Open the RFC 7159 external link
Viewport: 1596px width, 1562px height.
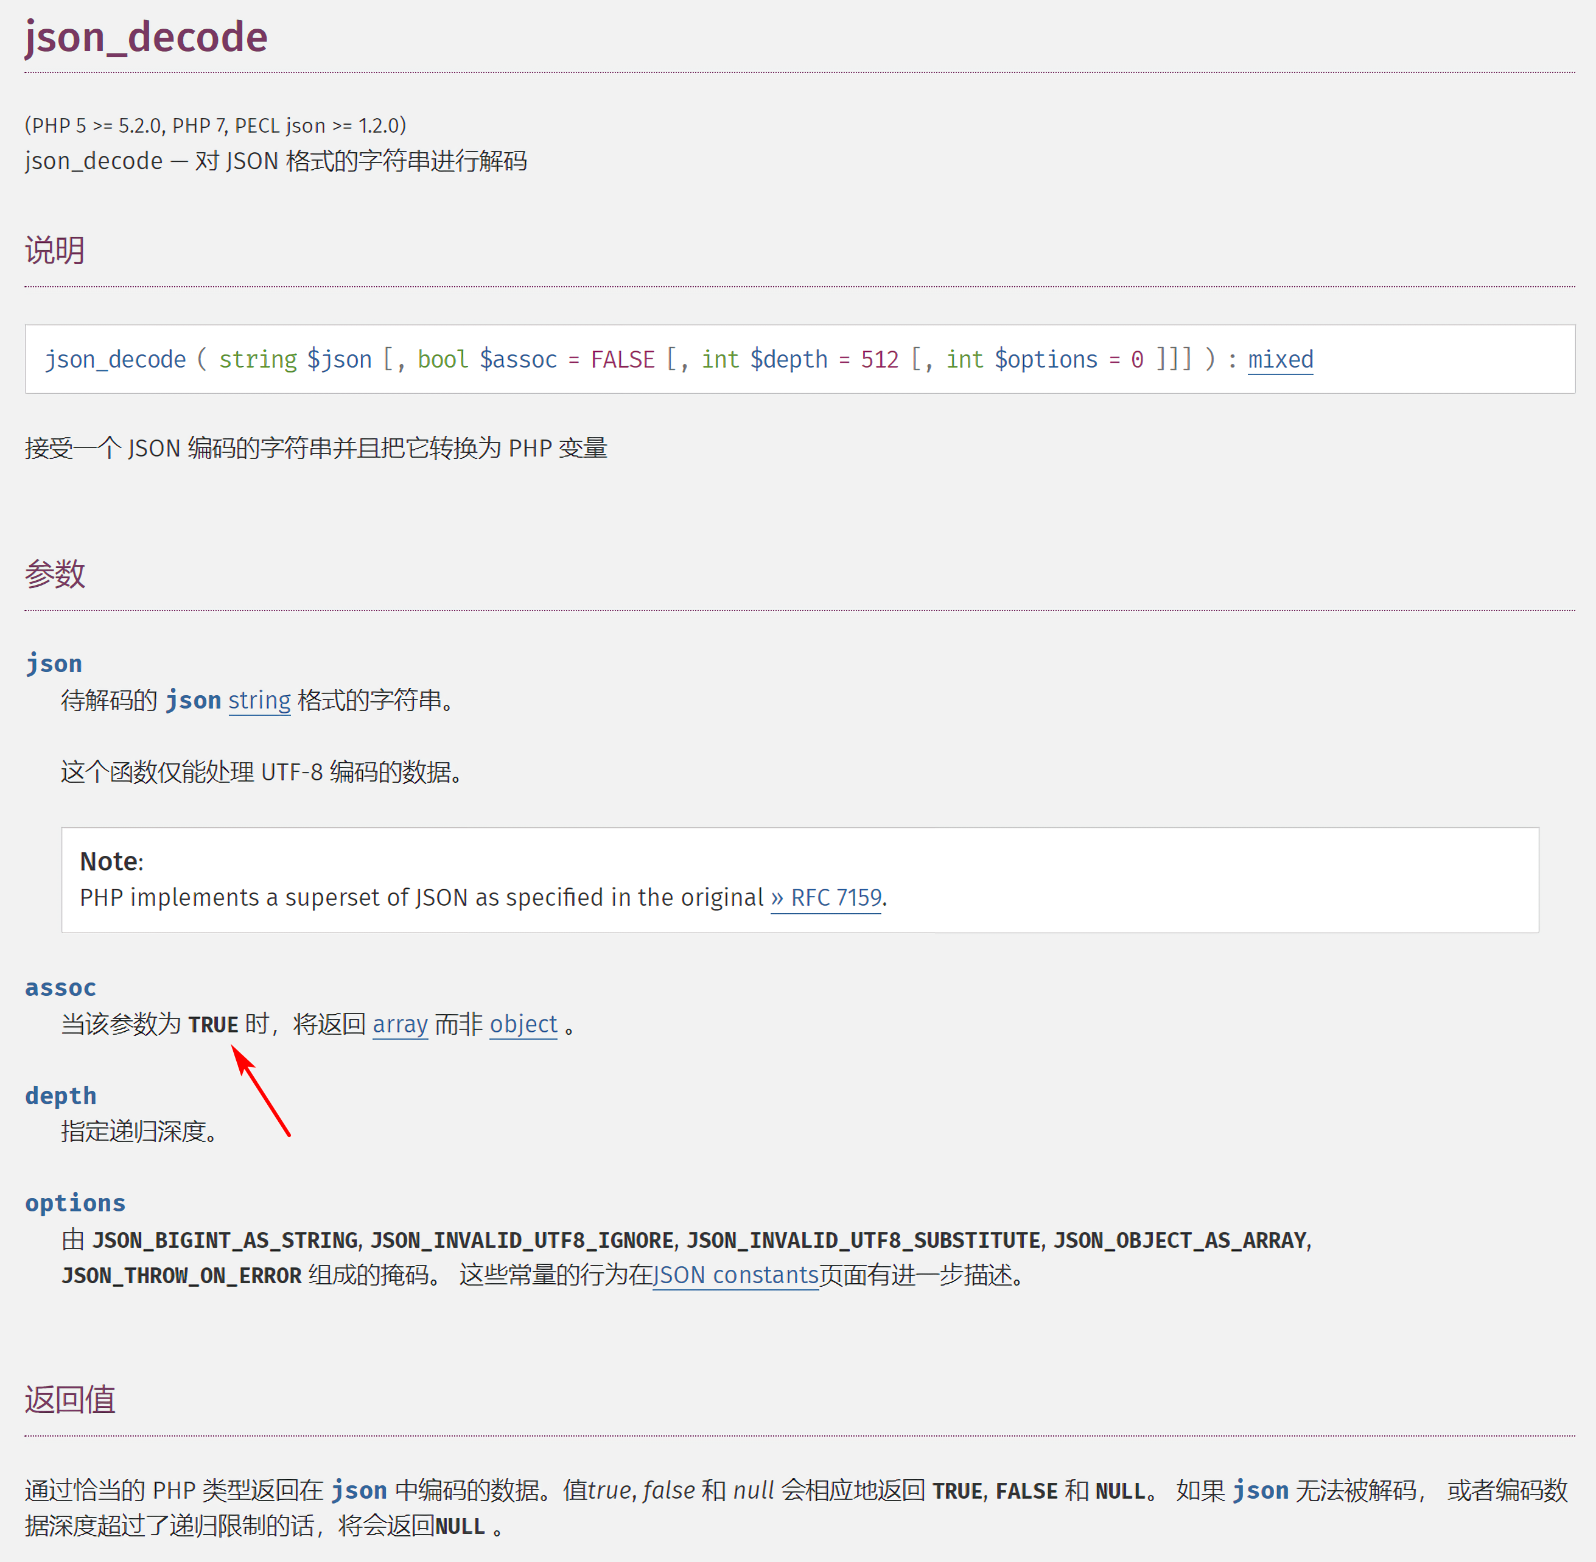coord(826,897)
